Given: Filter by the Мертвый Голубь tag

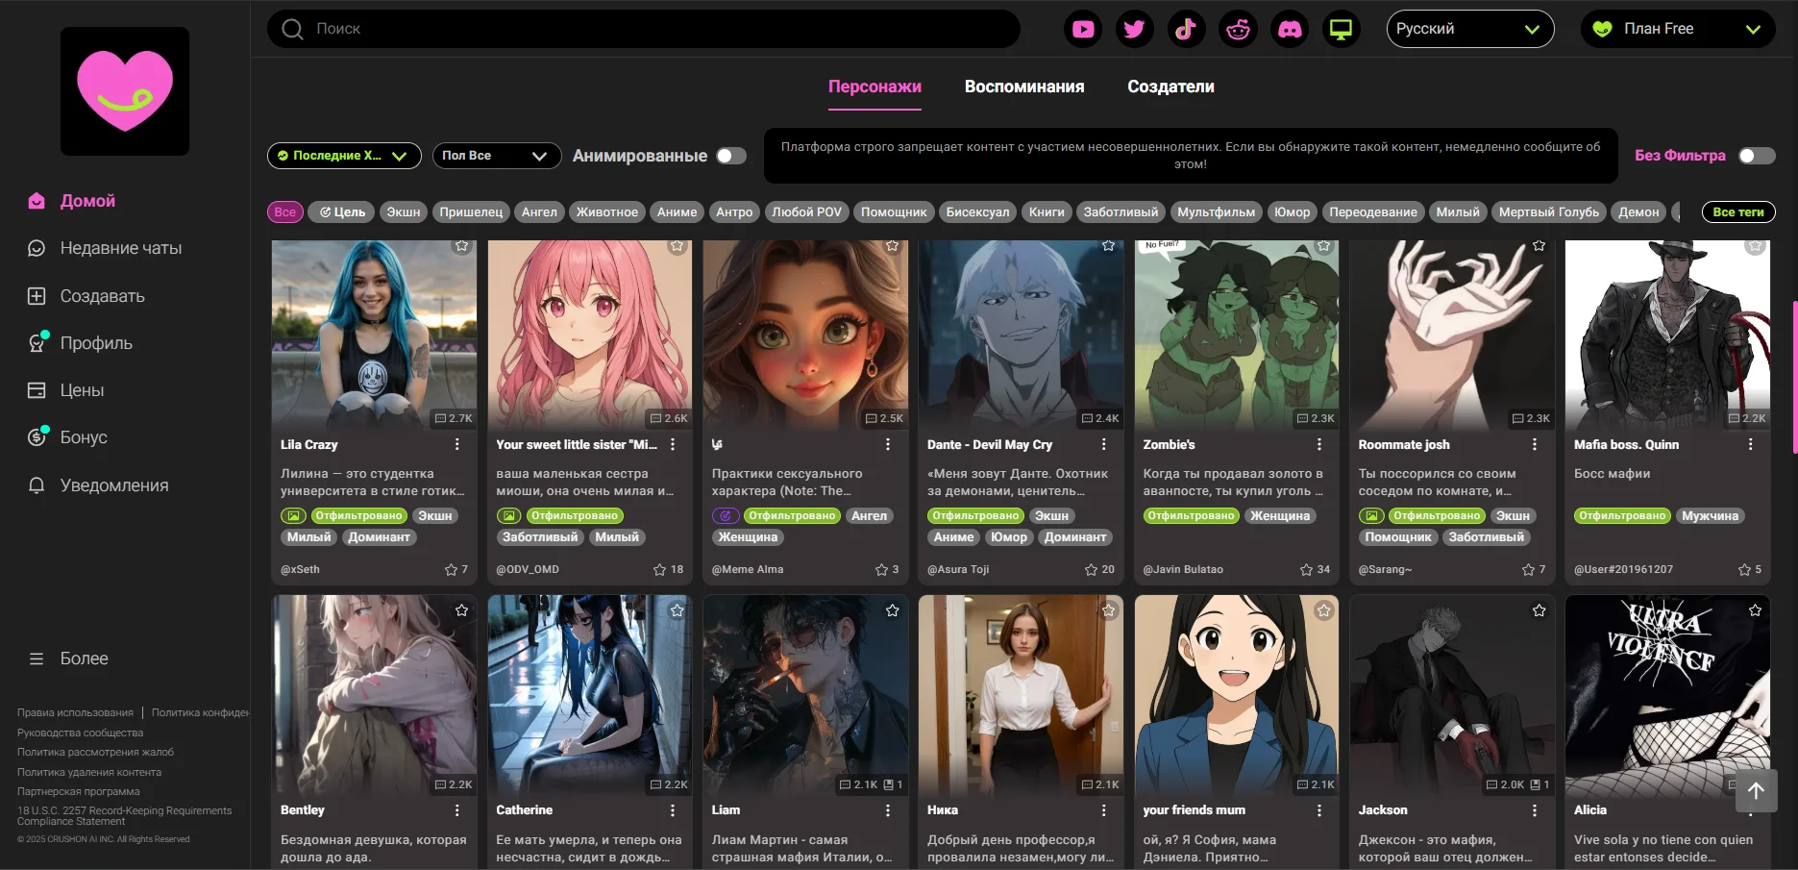Looking at the screenshot, I should click(x=1549, y=212).
